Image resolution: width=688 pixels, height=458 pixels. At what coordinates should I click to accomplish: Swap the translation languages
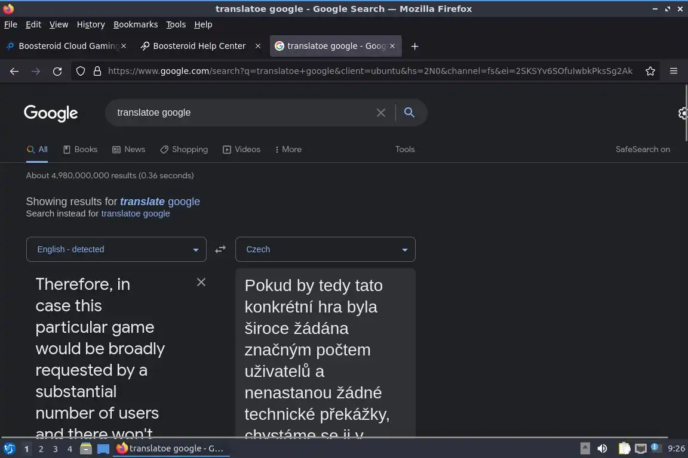[220, 249]
